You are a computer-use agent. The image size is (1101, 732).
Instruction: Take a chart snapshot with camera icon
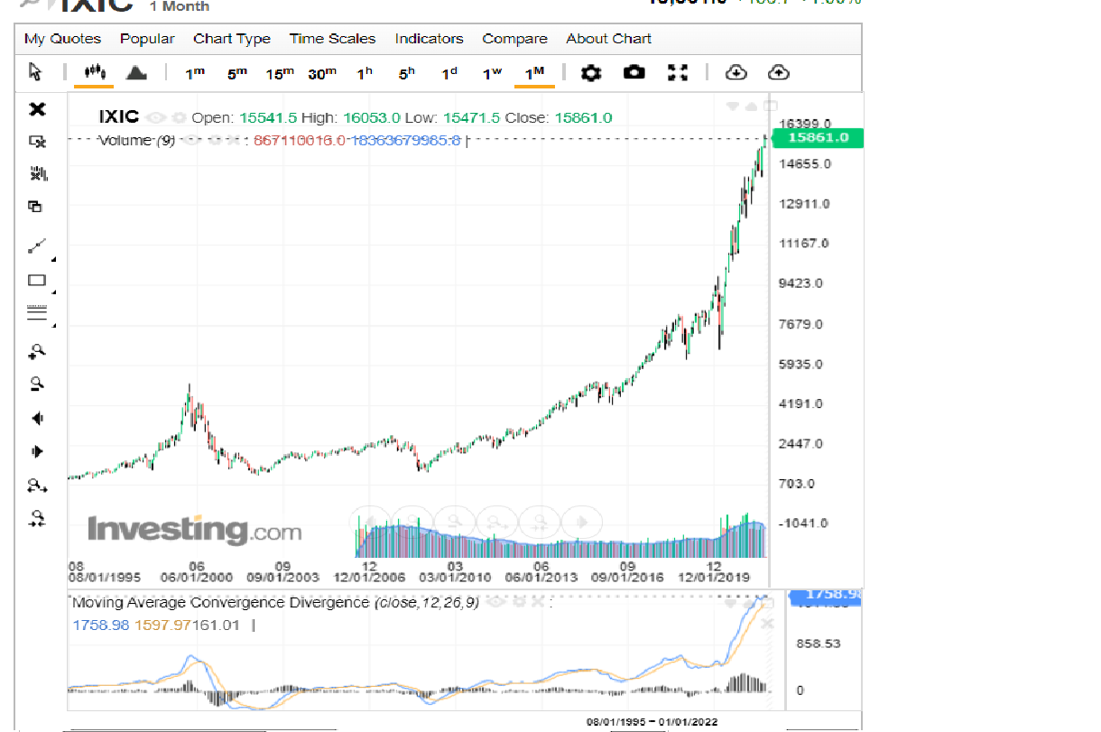click(x=634, y=72)
